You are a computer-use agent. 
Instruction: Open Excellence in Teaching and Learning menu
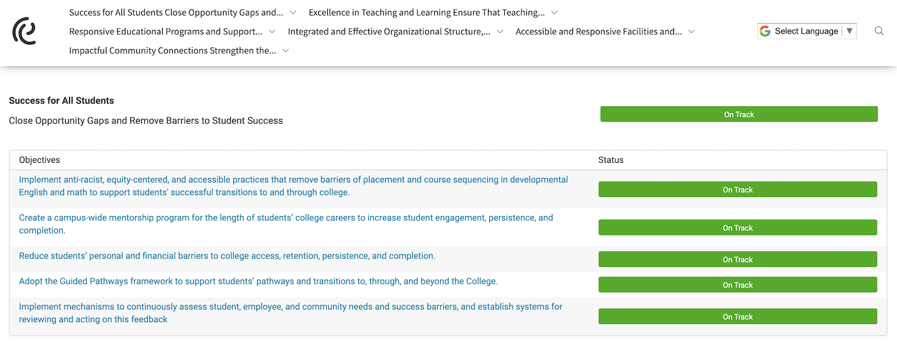click(426, 13)
